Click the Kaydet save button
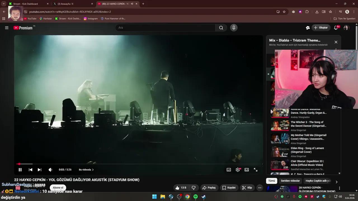The height and width of the screenshot is (201, 358). coord(229,188)
